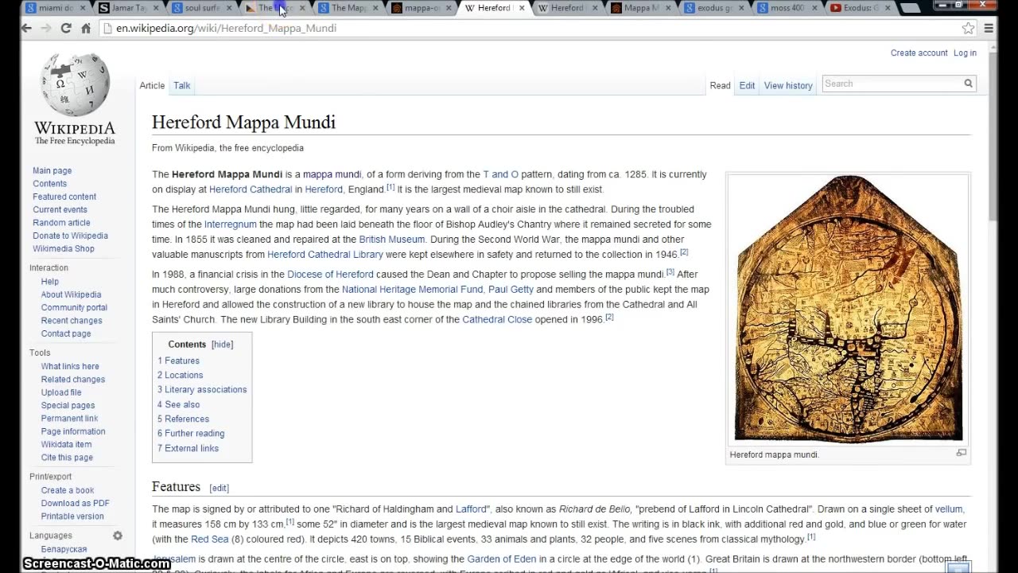Switch to the 'mappa-o' browser tab
The width and height of the screenshot is (1018, 573).
[x=418, y=8]
